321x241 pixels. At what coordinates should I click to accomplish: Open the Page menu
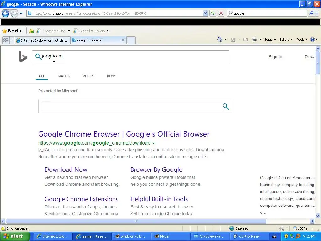click(x=270, y=40)
